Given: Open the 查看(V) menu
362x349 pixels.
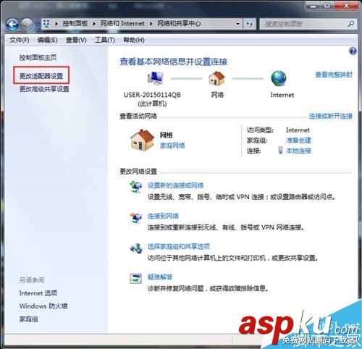Looking at the screenshot, I should pos(76,40).
